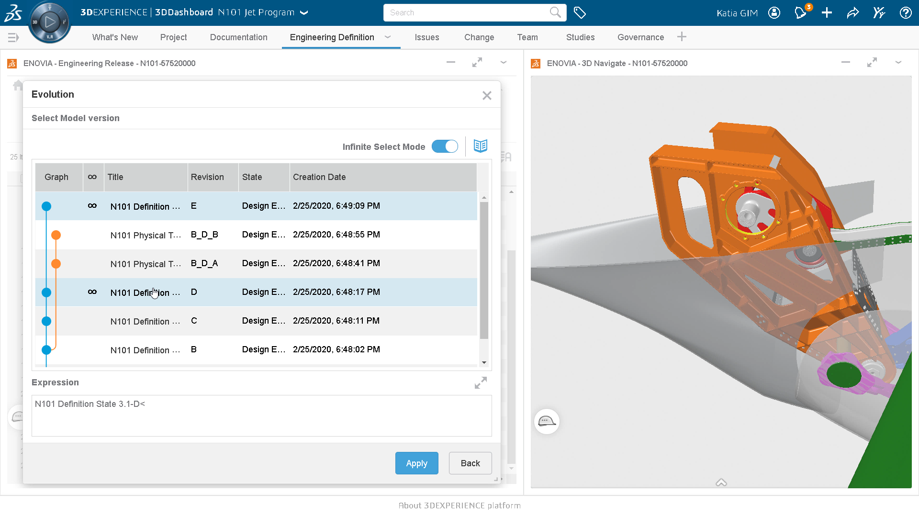Click the hamburger menu icon on the left edge
Screen dimensions: 919x517
coord(13,37)
